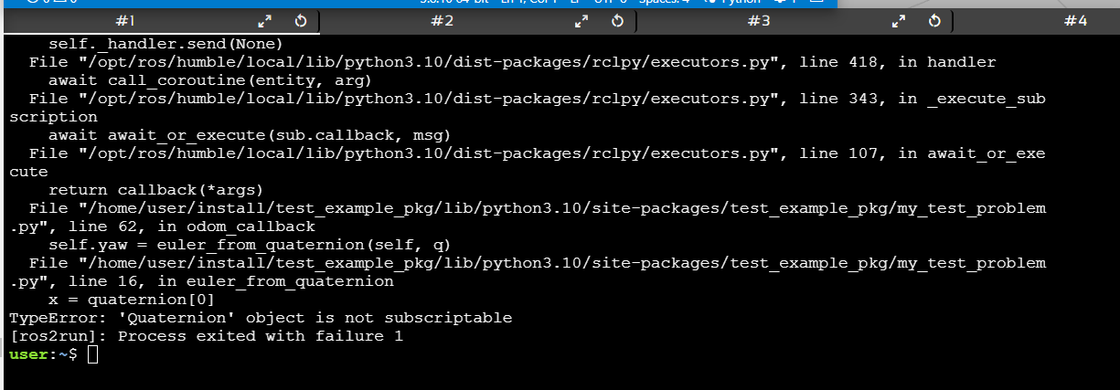Image resolution: width=1120 pixels, height=390 pixels.
Task: Open UTF-8 encoding selector
Action: (x=610, y=3)
